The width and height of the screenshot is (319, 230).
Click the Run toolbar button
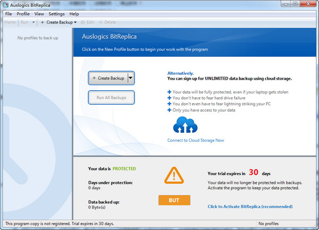tap(24, 22)
